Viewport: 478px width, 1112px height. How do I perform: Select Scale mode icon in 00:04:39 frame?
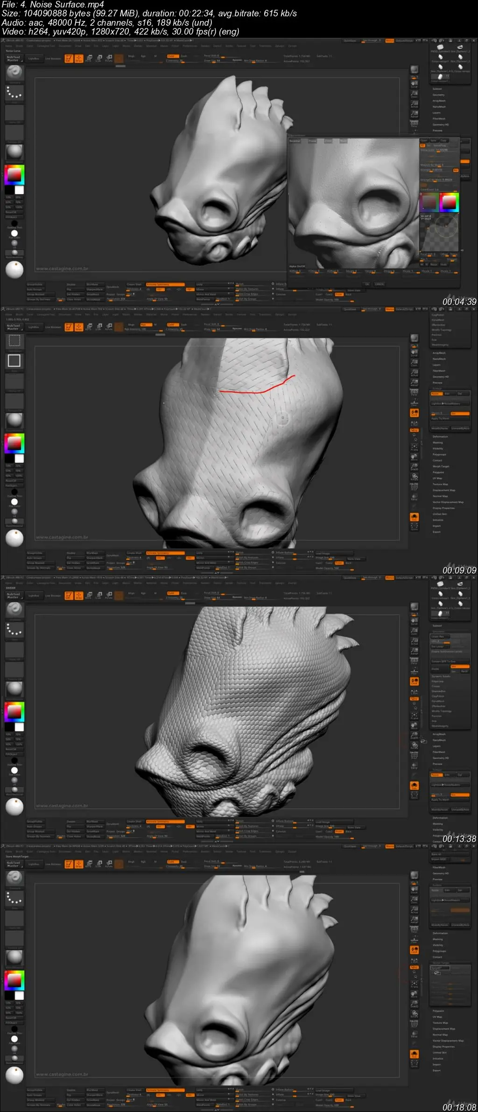99,58
